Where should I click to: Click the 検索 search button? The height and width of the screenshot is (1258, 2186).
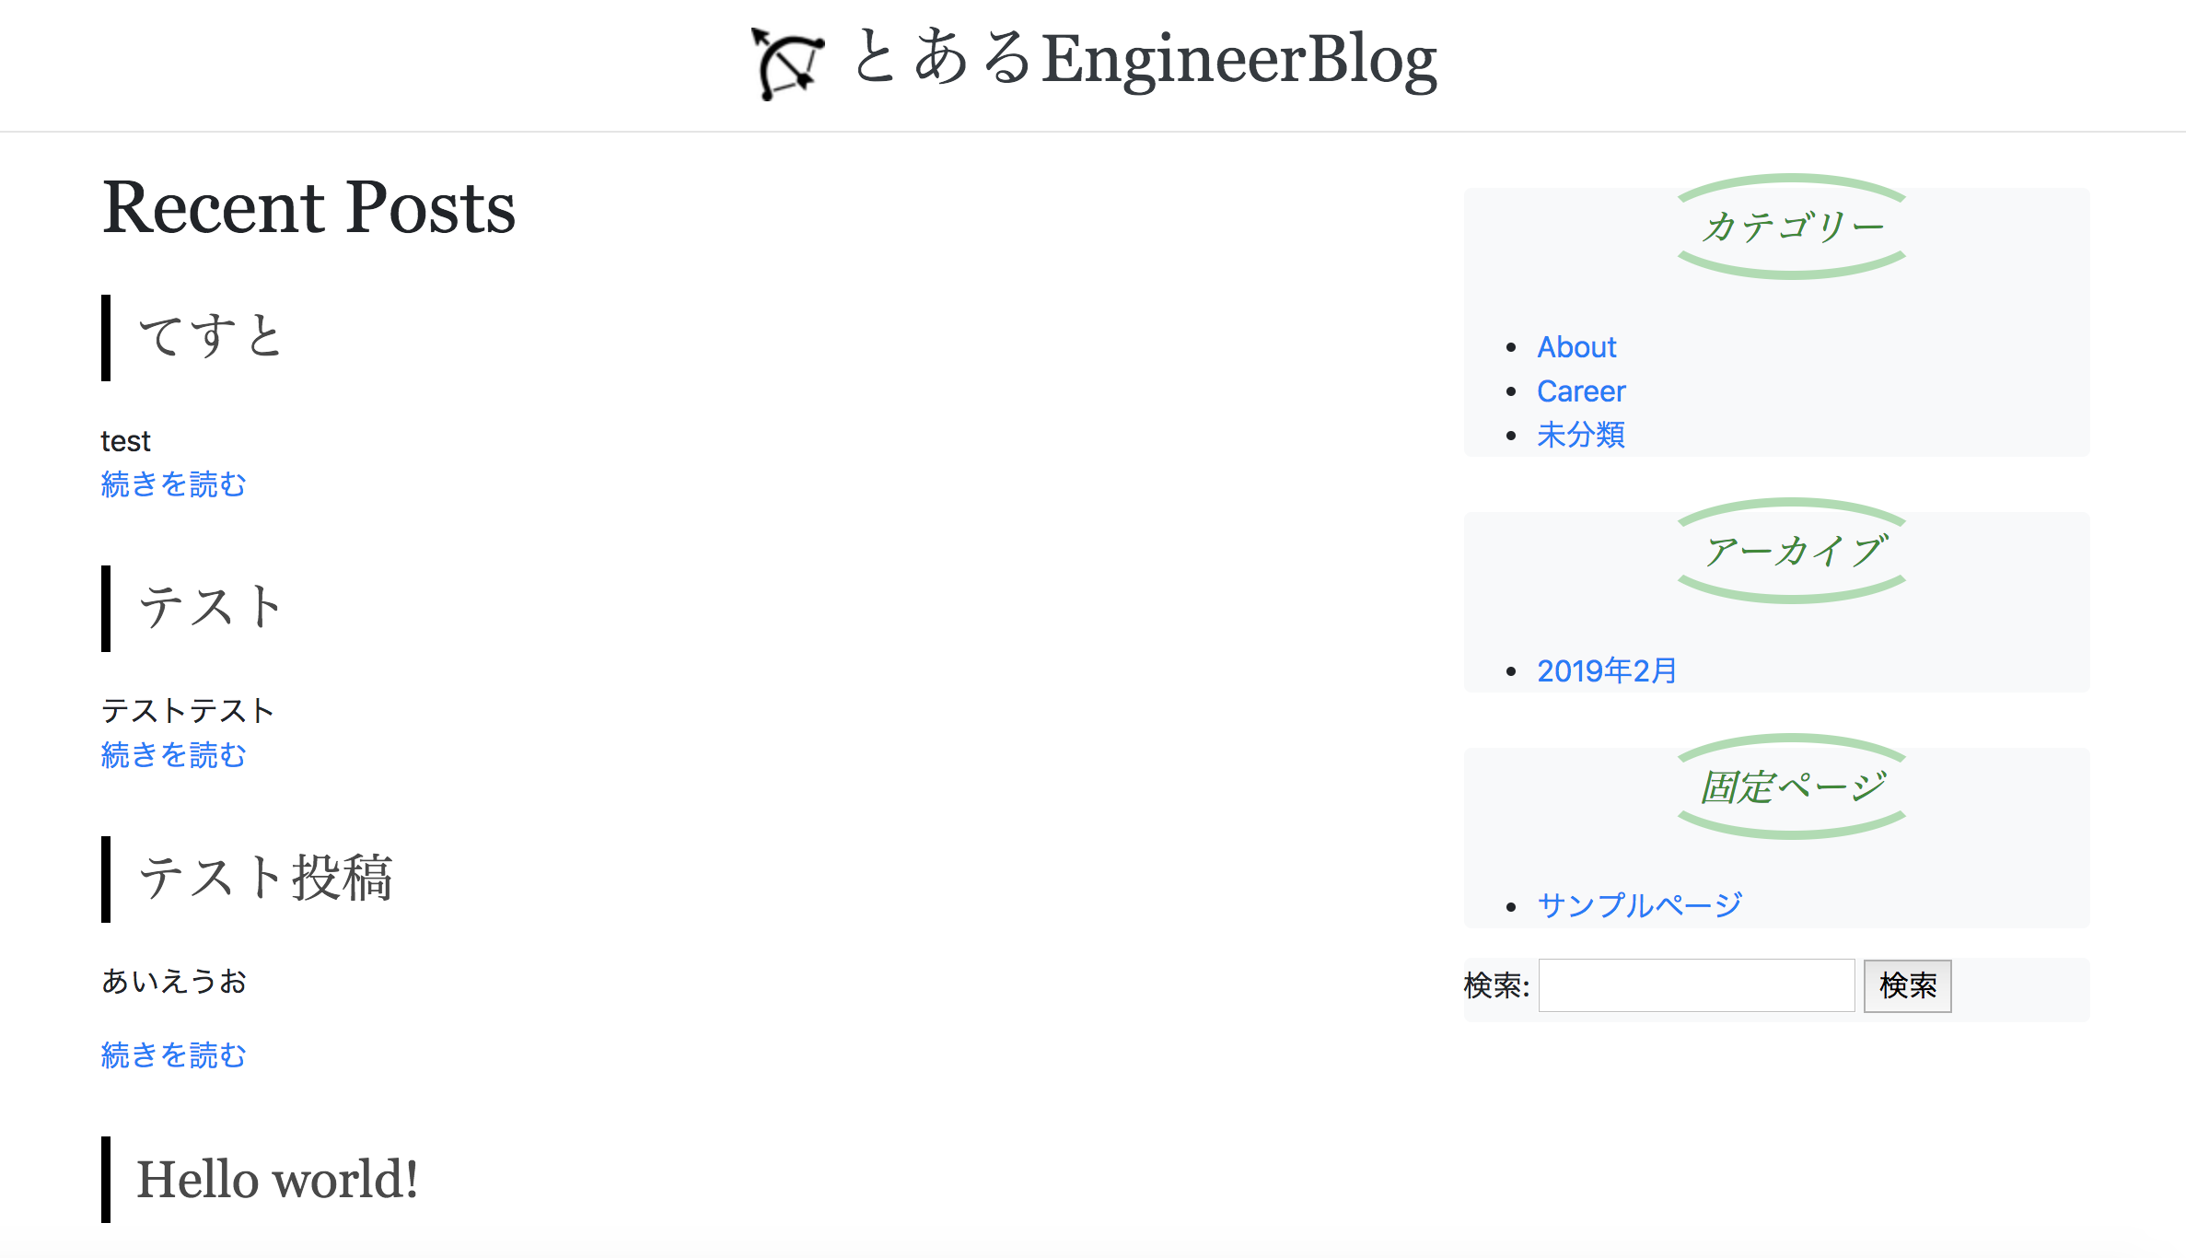click(1907, 986)
